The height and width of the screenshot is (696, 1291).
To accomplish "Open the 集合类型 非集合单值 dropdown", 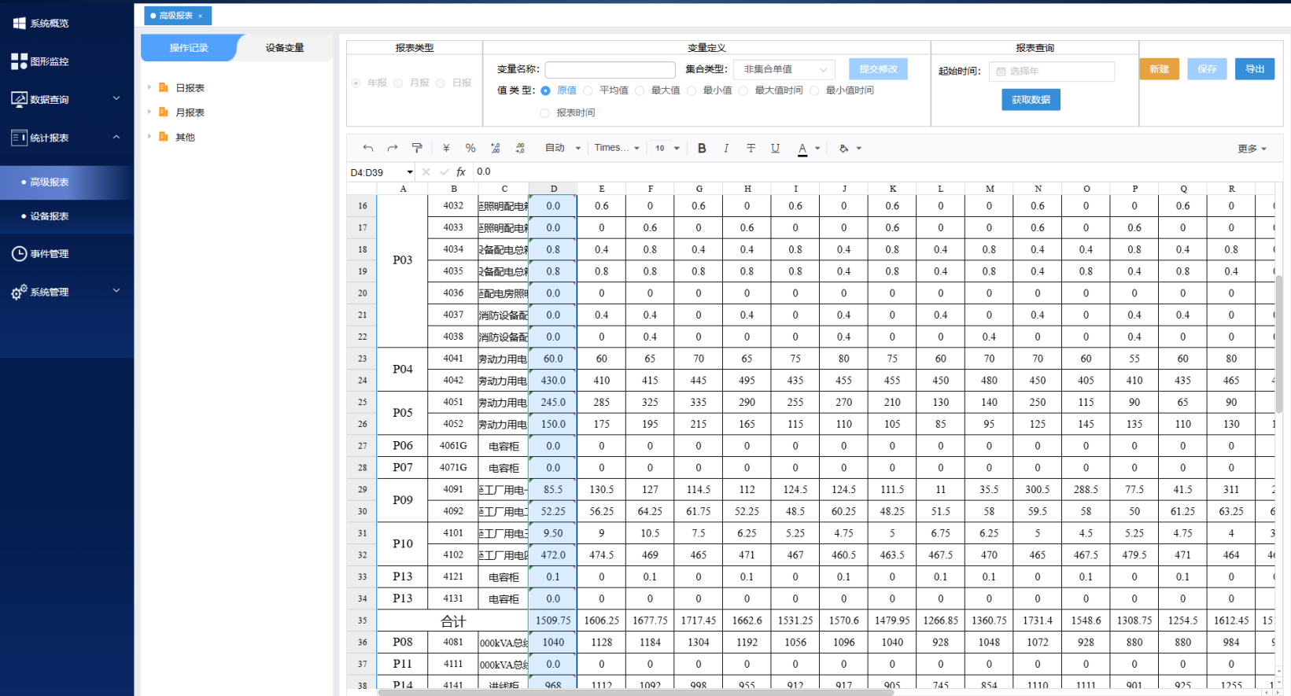I will [784, 69].
